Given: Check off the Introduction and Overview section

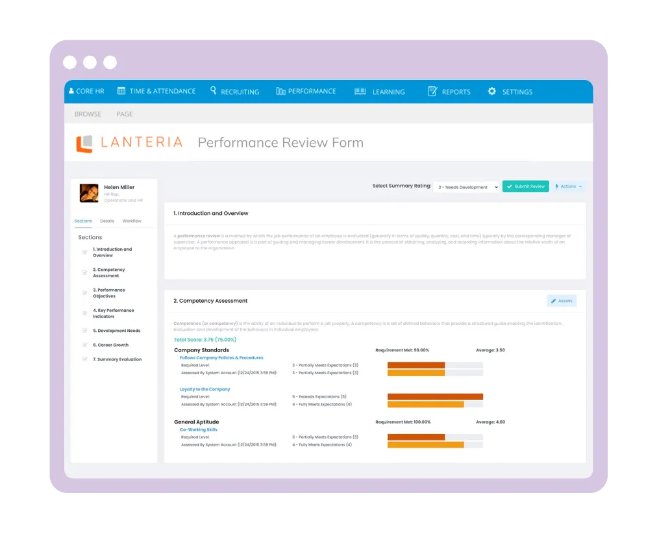Looking at the screenshot, I should tap(84, 252).
